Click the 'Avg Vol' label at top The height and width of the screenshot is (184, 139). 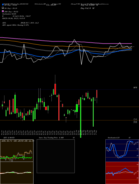[89, 5]
